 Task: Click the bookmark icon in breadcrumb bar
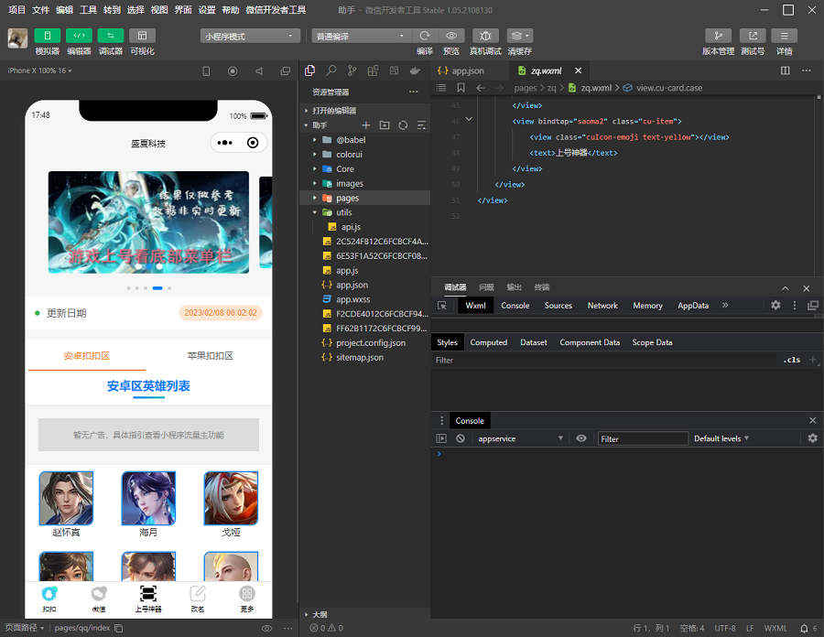(461, 88)
